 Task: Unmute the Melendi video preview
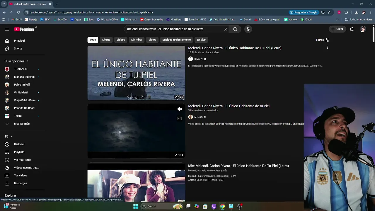tap(180, 109)
